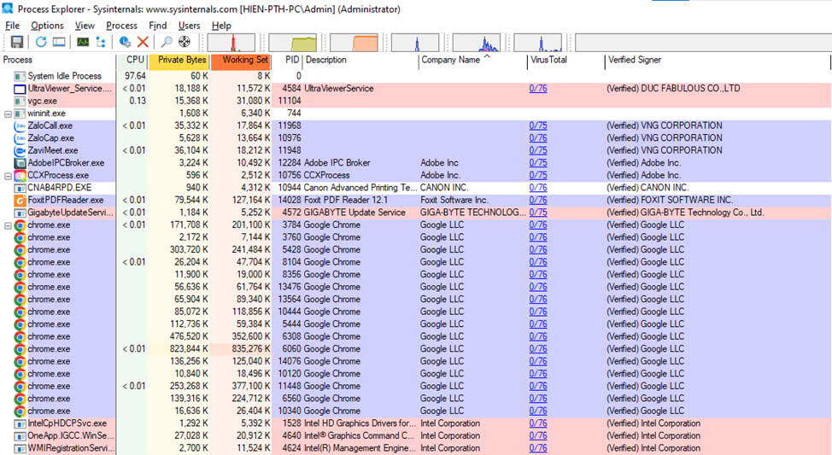Select the FoxitPDFReader.exe process name

[x=66, y=201]
